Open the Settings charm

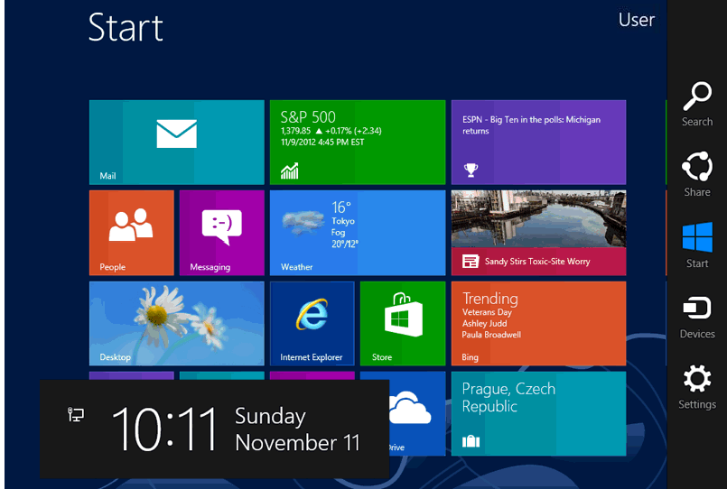[697, 387]
